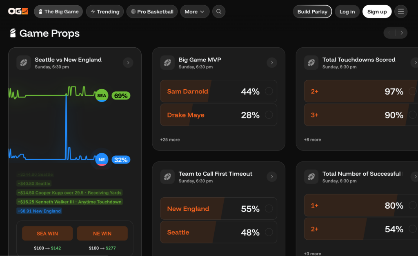Click the football icon beside Seattle vs New England

(24, 63)
